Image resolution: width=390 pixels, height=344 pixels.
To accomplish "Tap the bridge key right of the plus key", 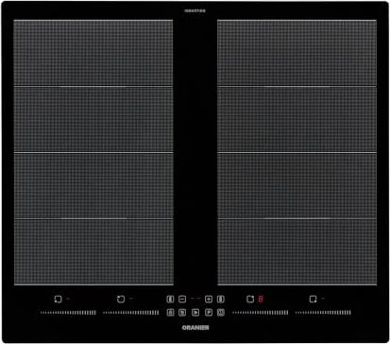I will 221,299.
